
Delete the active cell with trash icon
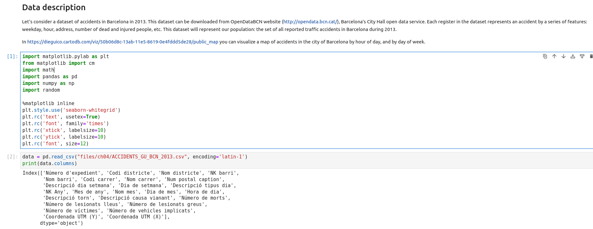pos(591,56)
